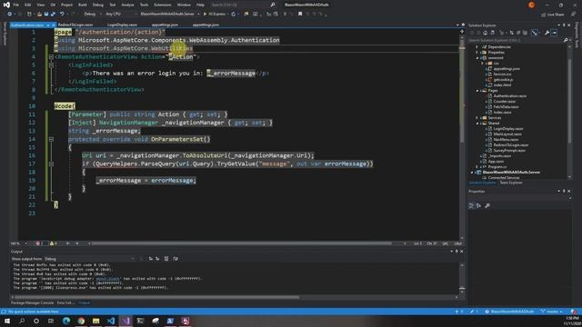Image resolution: width=582 pixels, height=327 pixels.
Task: Click the Live Share button
Action: (552, 15)
